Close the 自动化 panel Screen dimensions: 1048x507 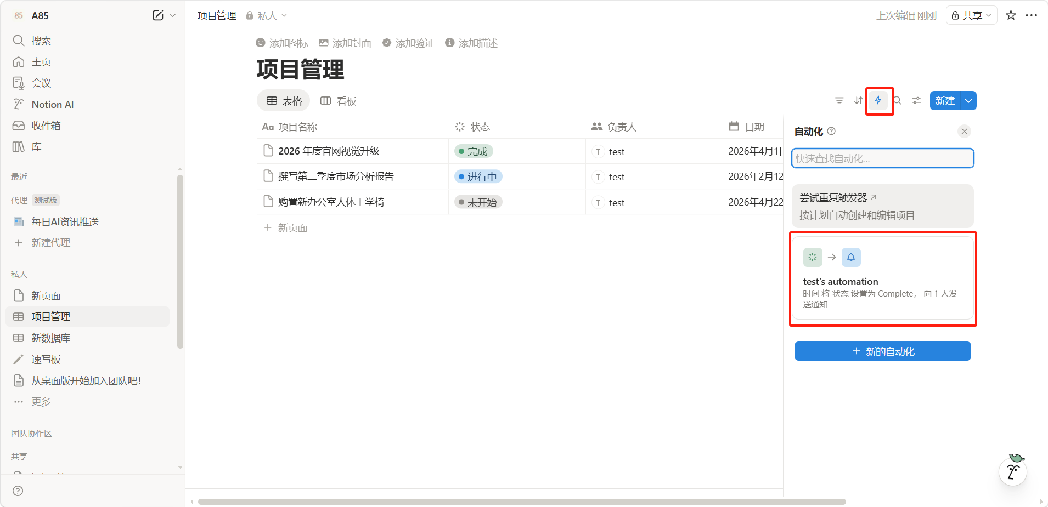(964, 132)
